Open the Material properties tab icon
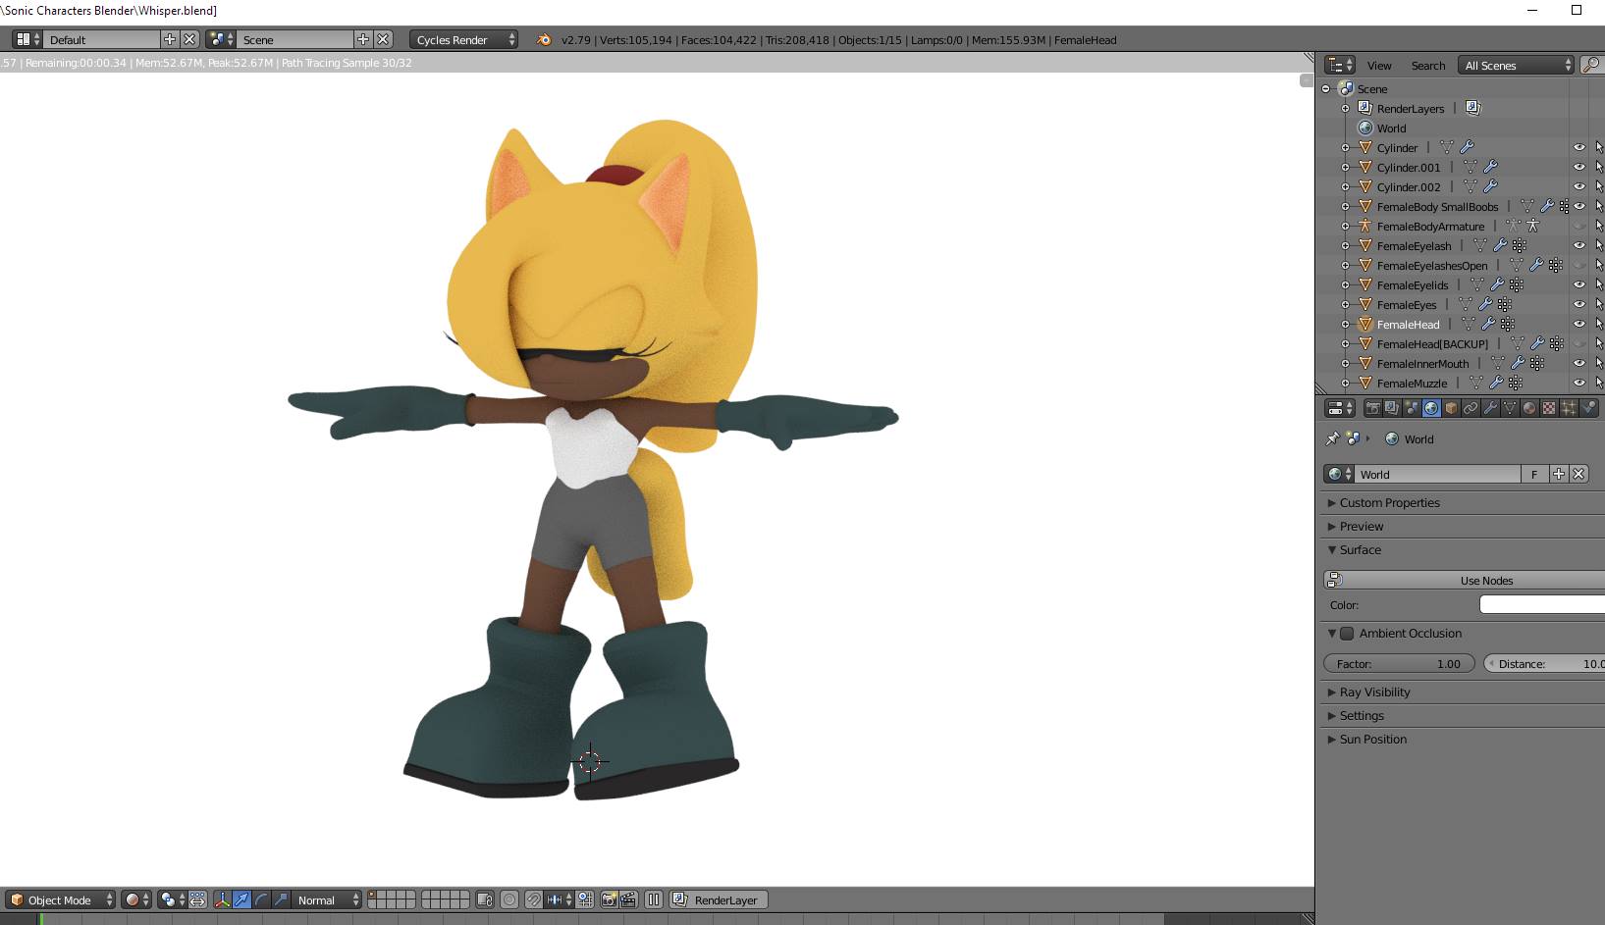Viewport: 1605px width, 925px height. tap(1529, 408)
